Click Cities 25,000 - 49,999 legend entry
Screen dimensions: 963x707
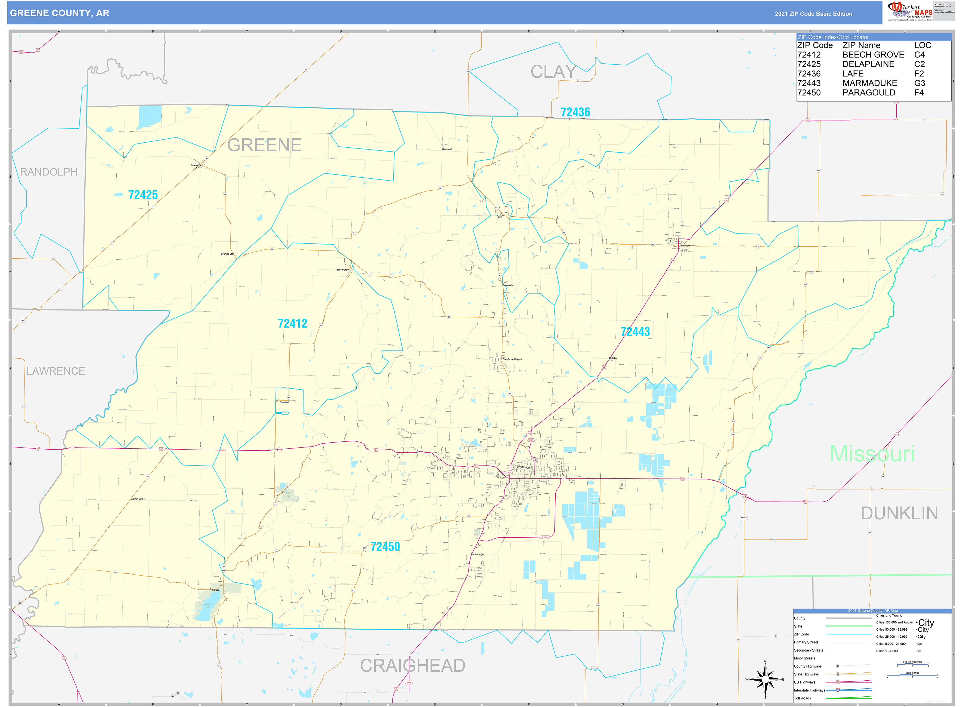tap(891, 636)
